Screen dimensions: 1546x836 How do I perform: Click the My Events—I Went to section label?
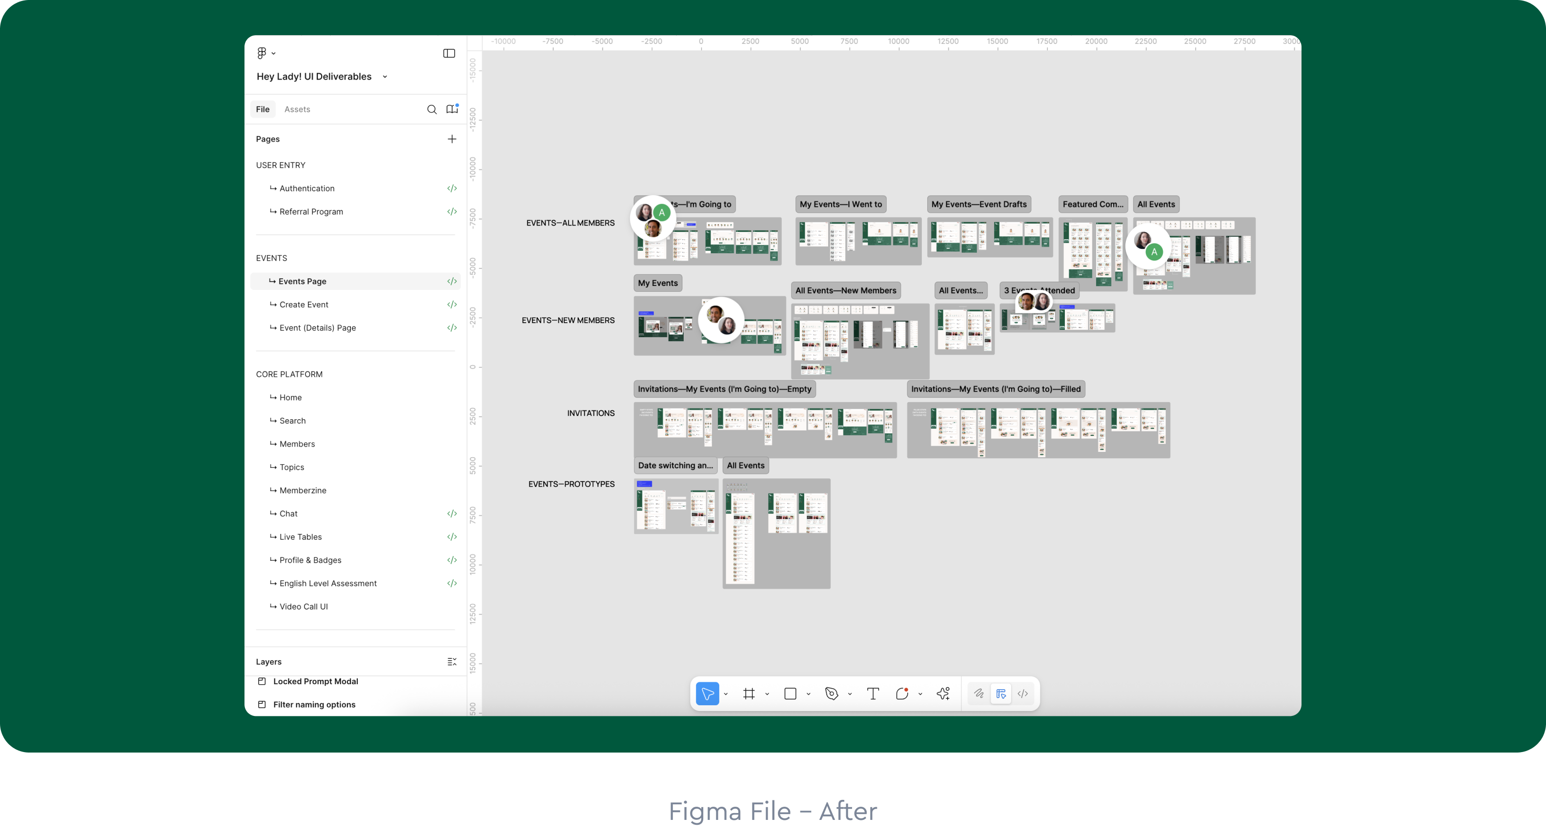click(x=840, y=204)
